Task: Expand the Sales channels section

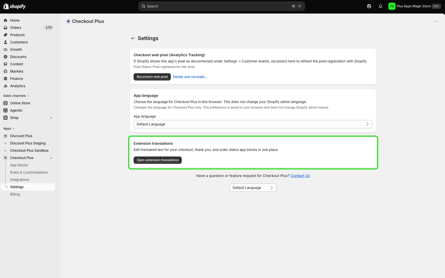Action: point(16,96)
